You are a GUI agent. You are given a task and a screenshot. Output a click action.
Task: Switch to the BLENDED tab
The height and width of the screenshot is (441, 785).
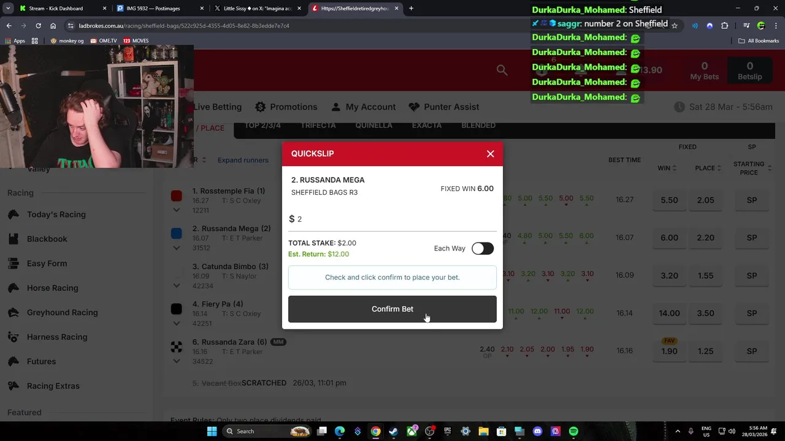[x=478, y=125]
